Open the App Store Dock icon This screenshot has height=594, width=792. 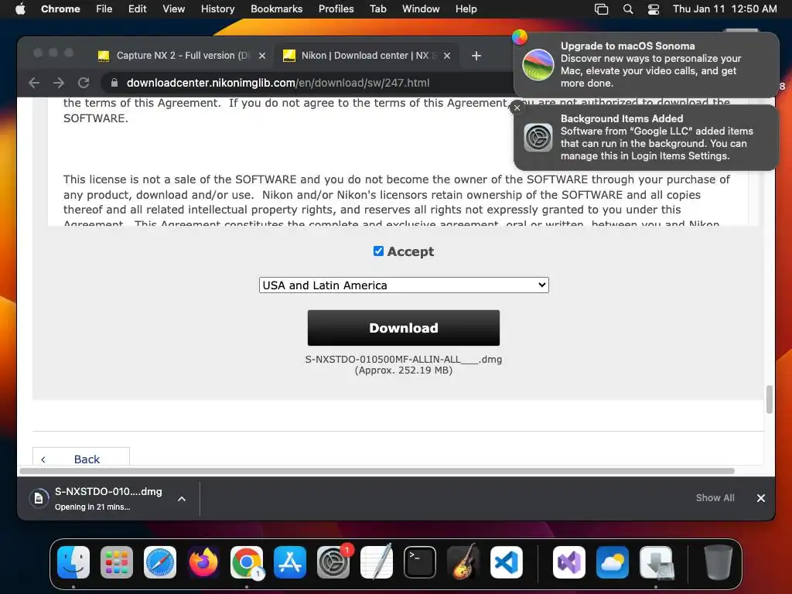click(x=290, y=562)
